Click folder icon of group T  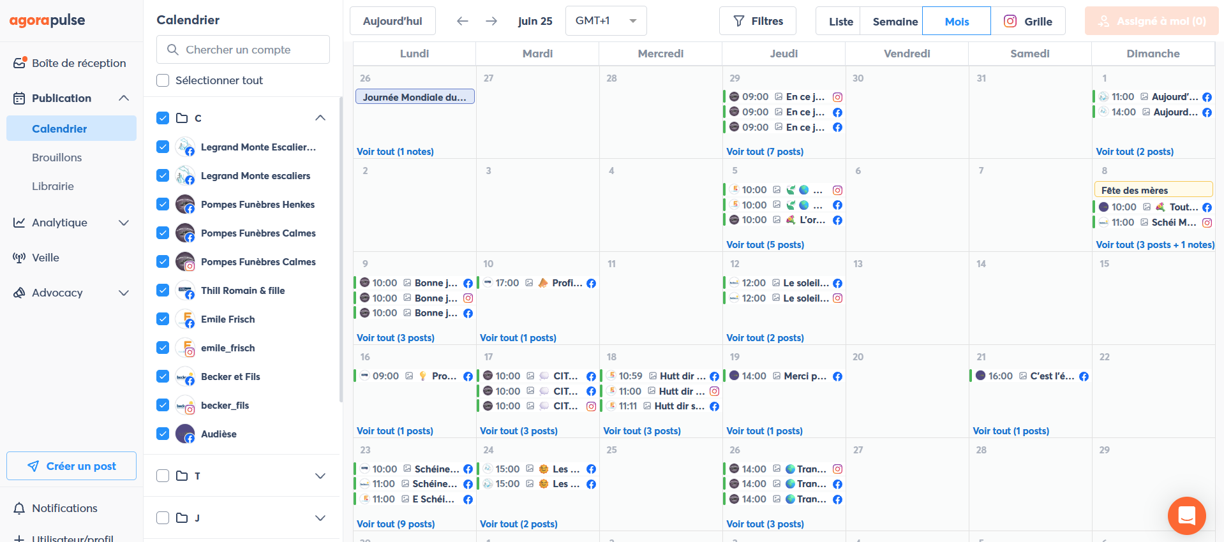[x=182, y=476]
